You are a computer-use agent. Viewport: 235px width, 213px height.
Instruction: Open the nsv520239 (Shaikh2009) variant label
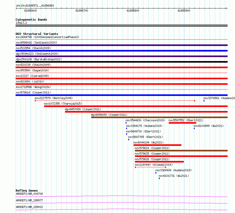click(33, 65)
